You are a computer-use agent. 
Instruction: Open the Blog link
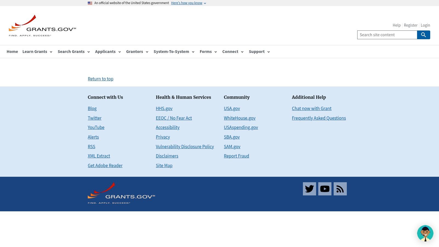click(92, 108)
